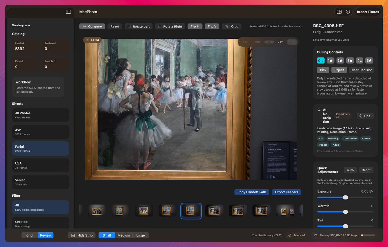Switch to Grid view
This screenshot has width=388, height=247.
[29, 235]
